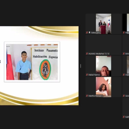The width and height of the screenshot is (129, 129).
Task: Click muted mic icon next to Martha Manzano
Action: pyautogui.click(x=87, y=96)
